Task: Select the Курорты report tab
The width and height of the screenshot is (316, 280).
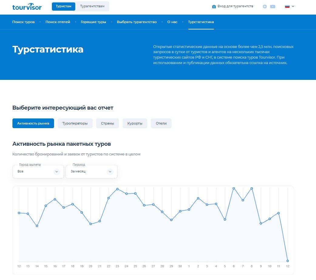Action: pos(135,123)
